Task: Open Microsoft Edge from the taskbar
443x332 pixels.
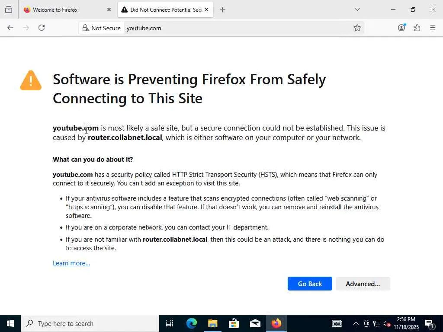Action: pos(191,323)
